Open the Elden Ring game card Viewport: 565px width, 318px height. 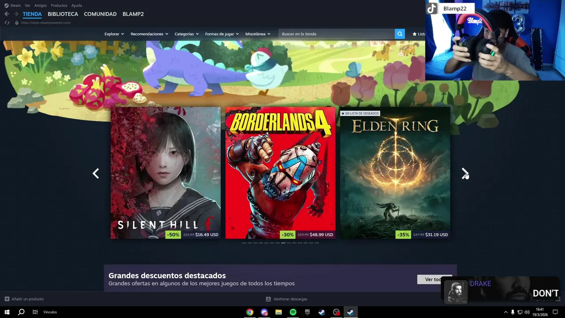tap(395, 173)
